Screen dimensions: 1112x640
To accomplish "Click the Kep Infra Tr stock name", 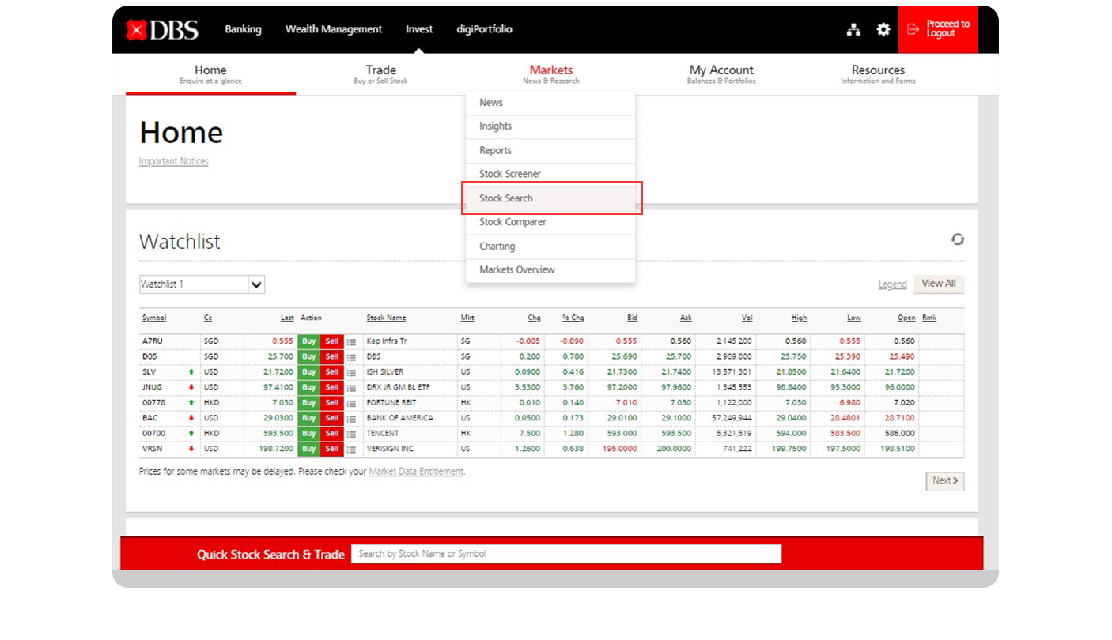I will pyautogui.click(x=387, y=341).
